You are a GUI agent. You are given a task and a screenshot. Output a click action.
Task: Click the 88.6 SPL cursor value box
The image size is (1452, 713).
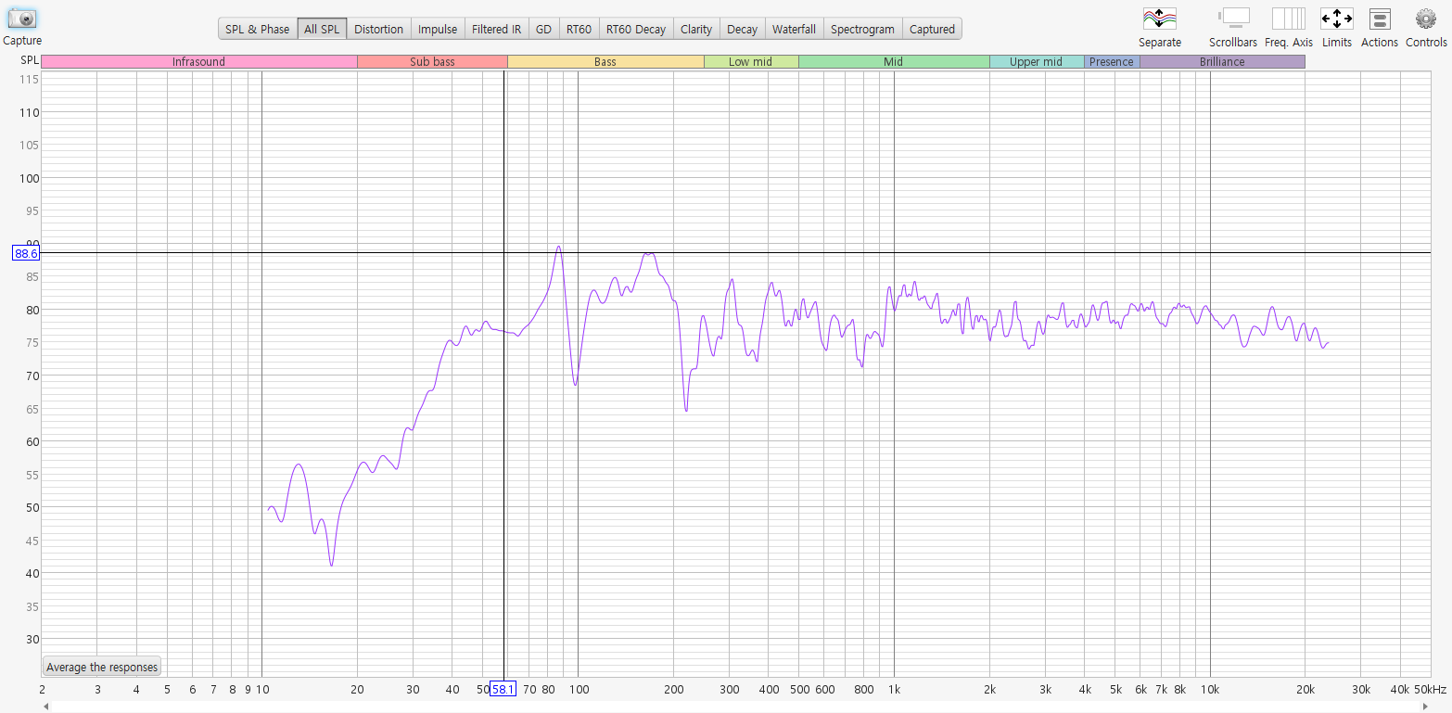26,253
